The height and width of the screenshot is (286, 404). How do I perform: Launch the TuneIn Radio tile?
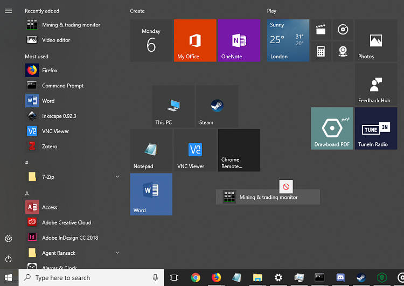(x=376, y=128)
